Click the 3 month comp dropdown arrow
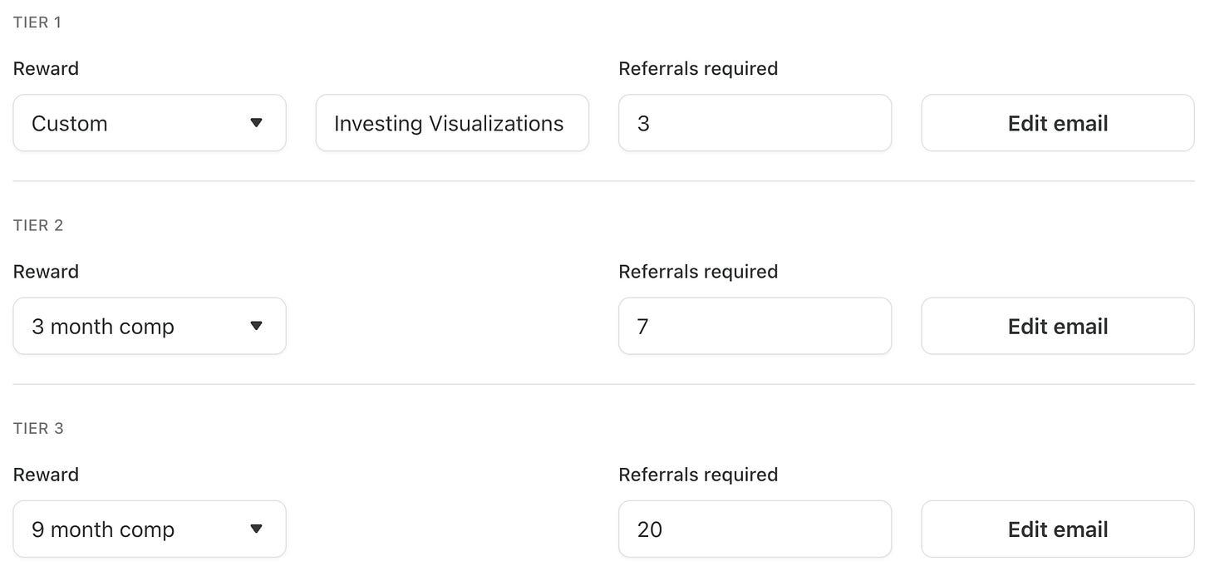The width and height of the screenshot is (1210, 571). tap(256, 326)
